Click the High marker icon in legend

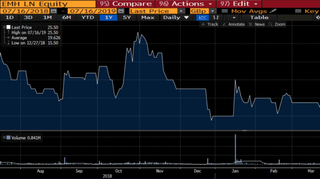(8, 33)
